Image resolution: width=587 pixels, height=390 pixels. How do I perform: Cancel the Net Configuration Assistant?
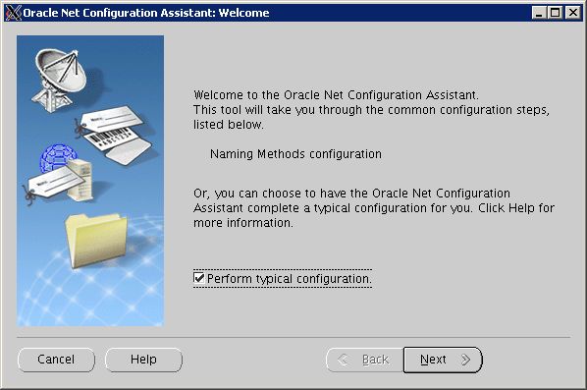(x=56, y=360)
